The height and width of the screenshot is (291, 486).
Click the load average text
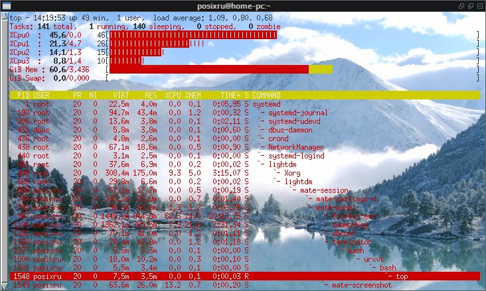(x=213, y=18)
